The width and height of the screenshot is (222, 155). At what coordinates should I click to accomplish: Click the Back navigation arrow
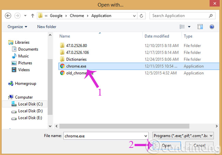click(8, 16)
